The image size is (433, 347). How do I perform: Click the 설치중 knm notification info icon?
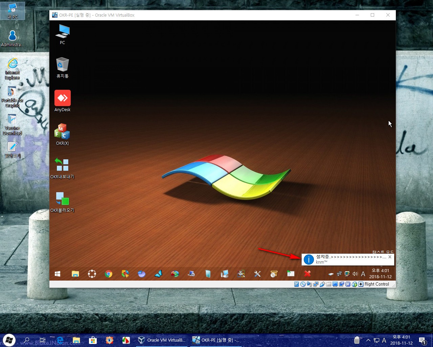click(309, 260)
